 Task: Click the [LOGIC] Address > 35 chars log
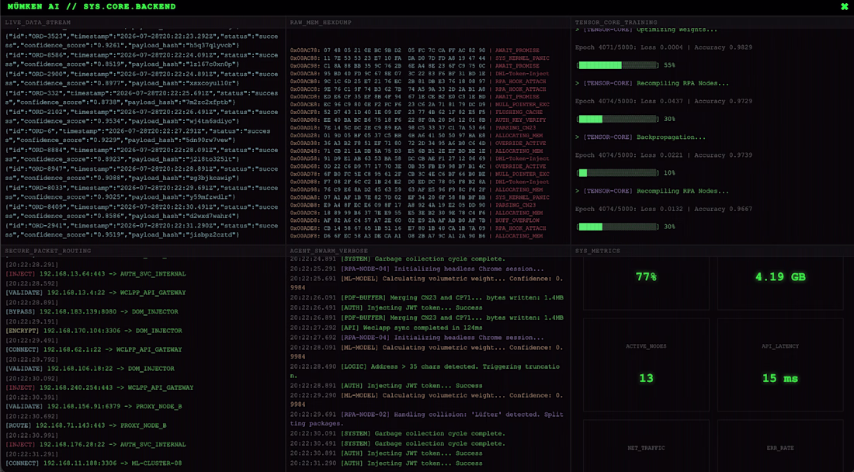tap(425, 371)
